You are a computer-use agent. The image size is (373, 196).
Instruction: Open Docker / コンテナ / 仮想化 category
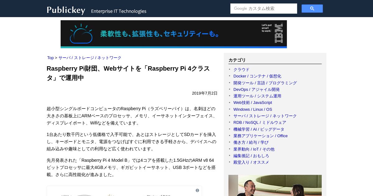click(x=257, y=76)
